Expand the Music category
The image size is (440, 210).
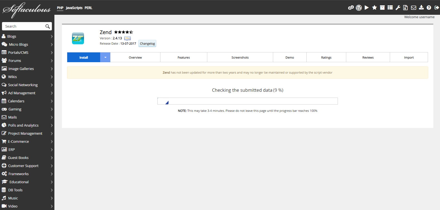[x=27, y=198]
